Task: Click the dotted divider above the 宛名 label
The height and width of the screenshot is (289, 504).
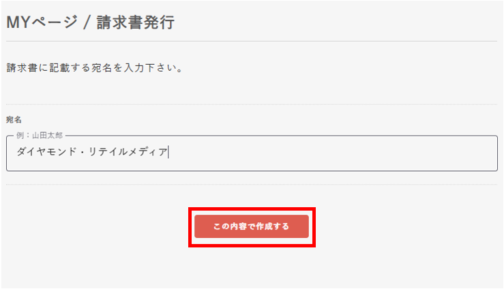Action: click(x=251, y=104)
